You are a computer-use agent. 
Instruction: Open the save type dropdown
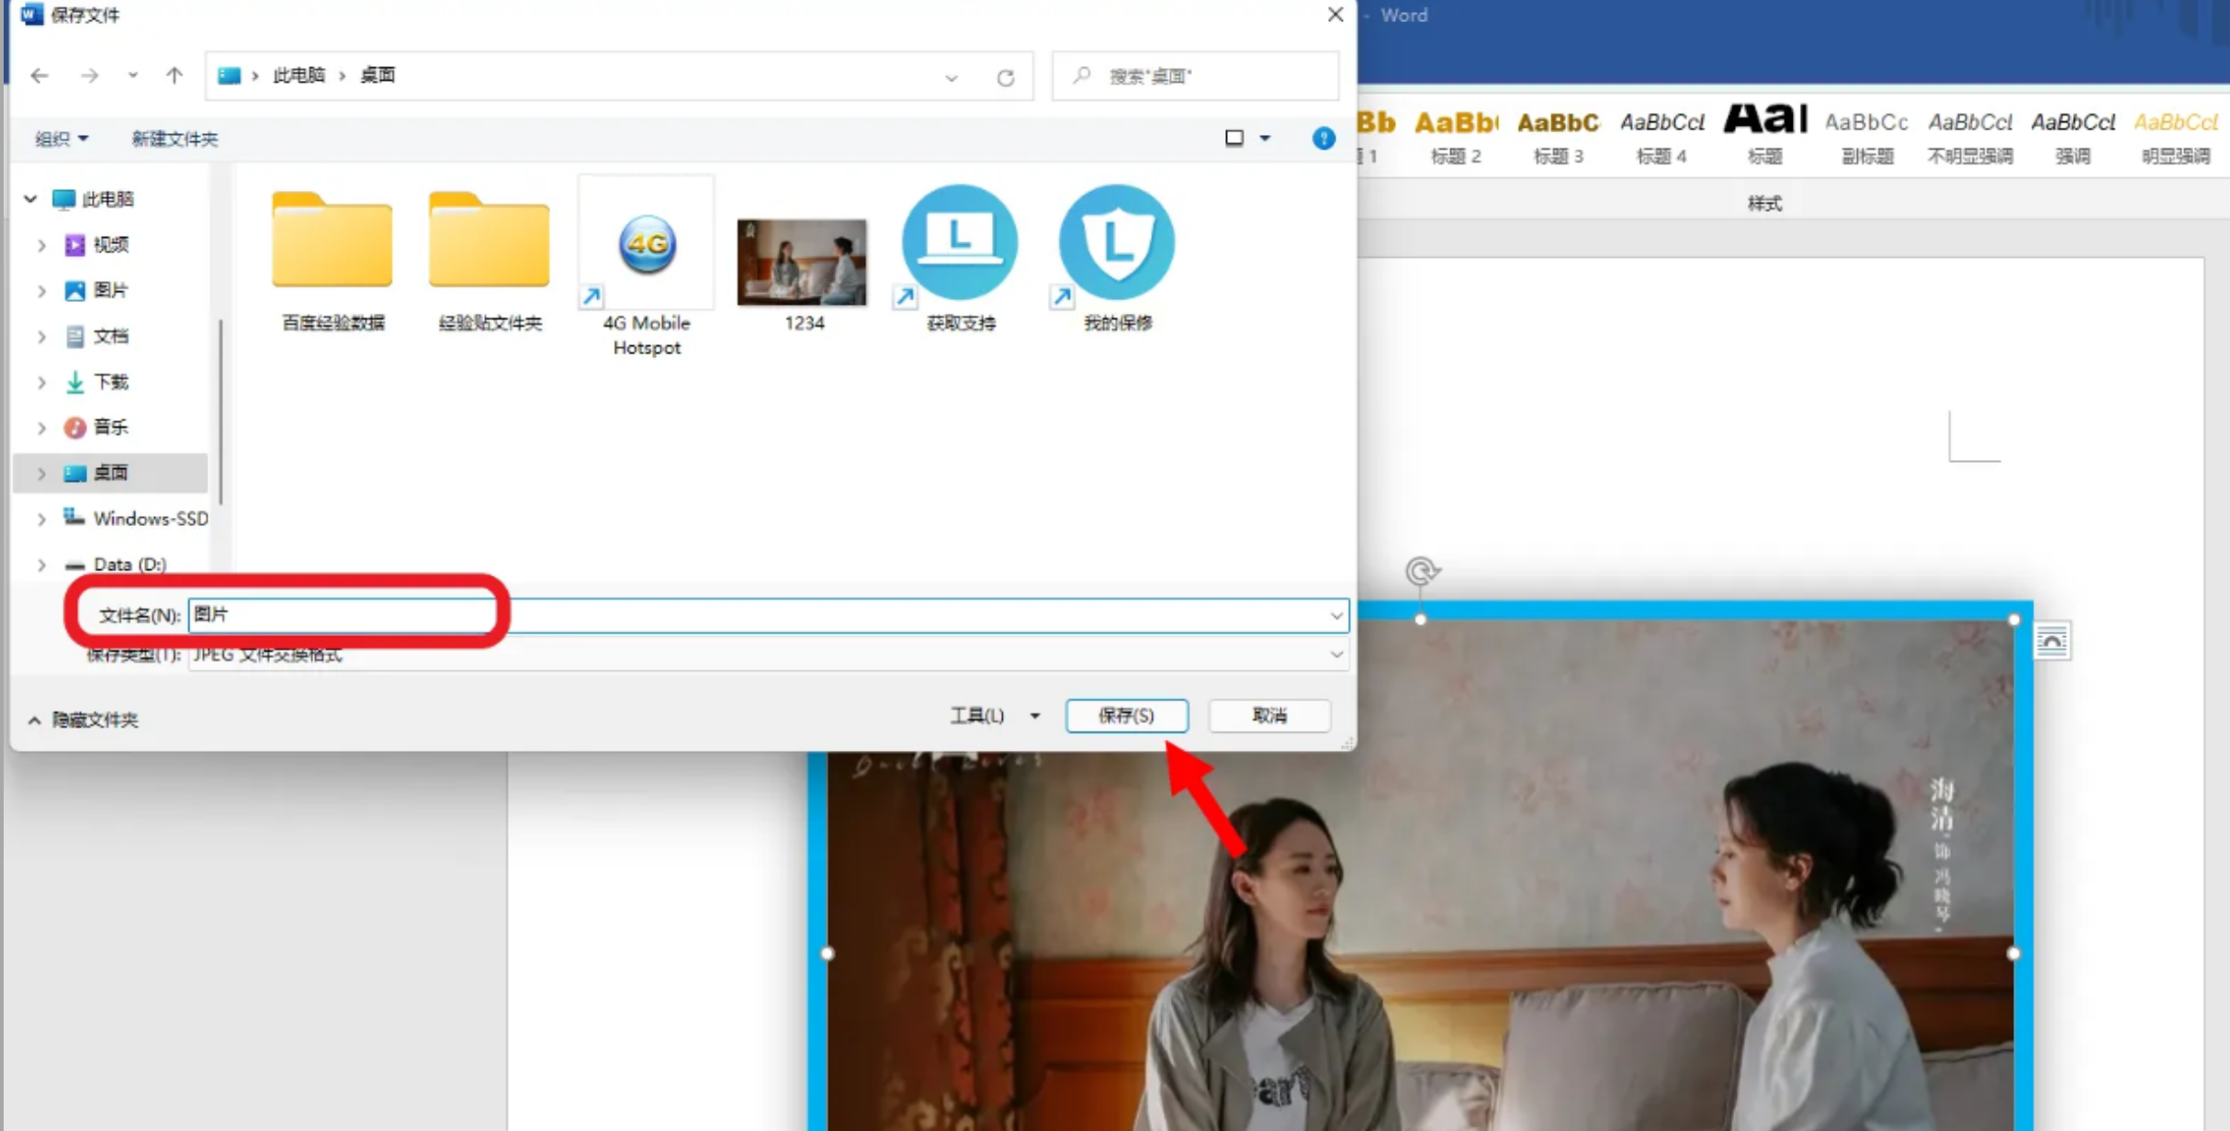click(x=1336, y=655)
